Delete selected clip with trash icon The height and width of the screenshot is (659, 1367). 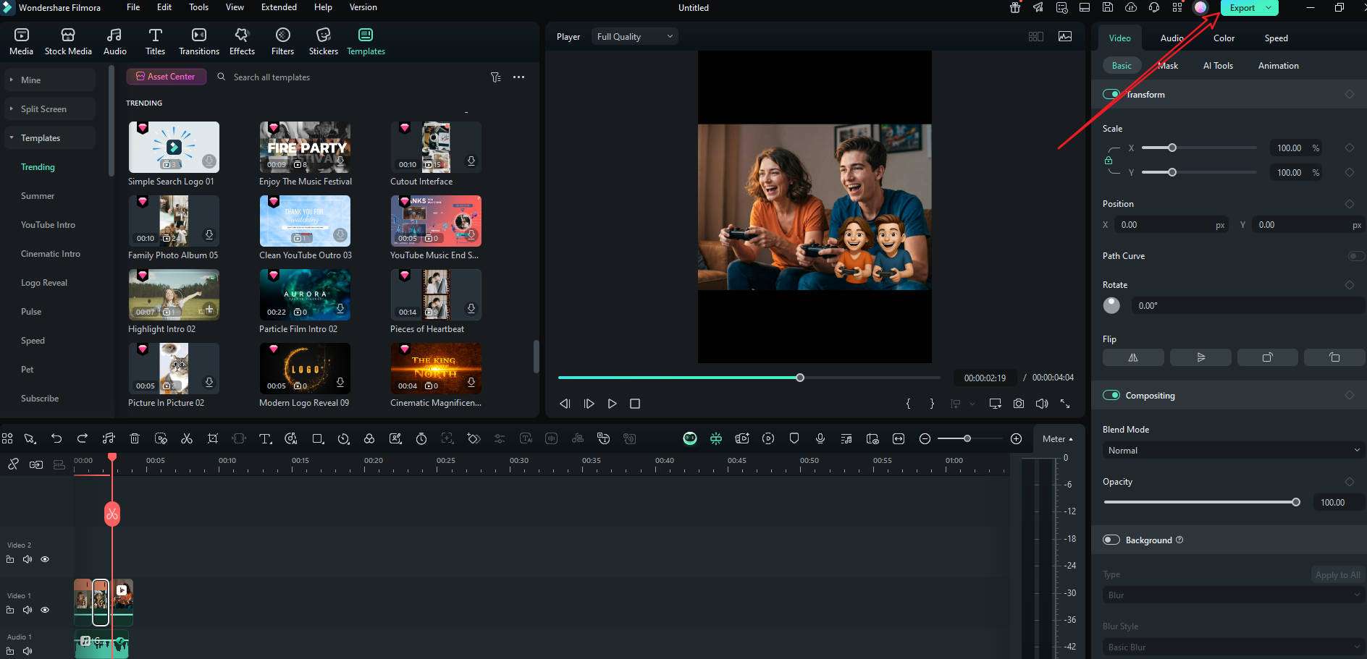[135, 438]
